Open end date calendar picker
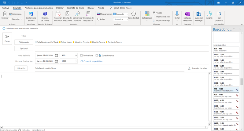The height and width of the screenshot is (131, 244). [57, 61]
